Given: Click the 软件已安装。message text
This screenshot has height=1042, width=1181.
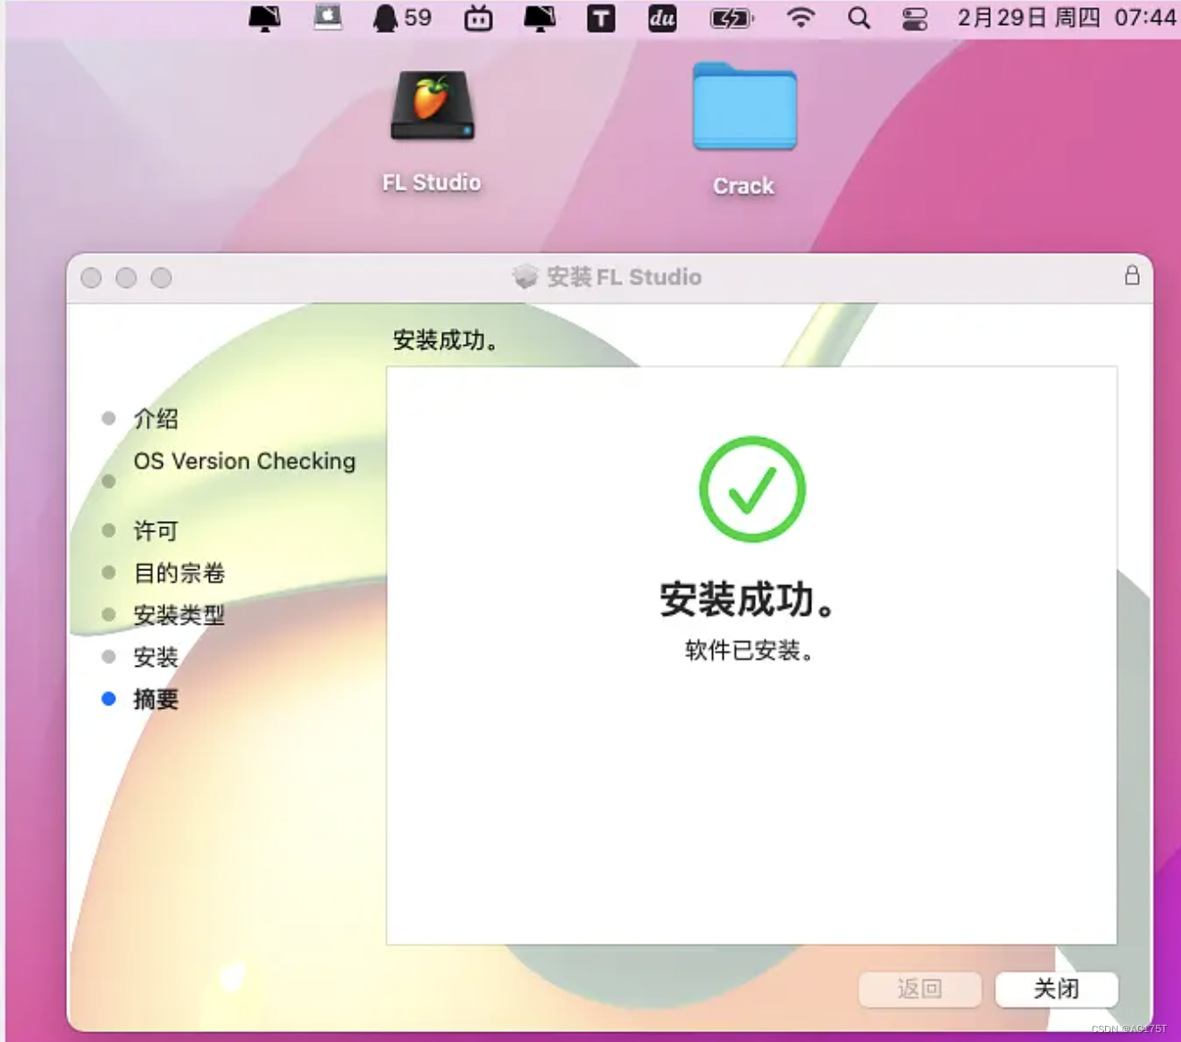Looking at the screenshot, I should 749,651.
